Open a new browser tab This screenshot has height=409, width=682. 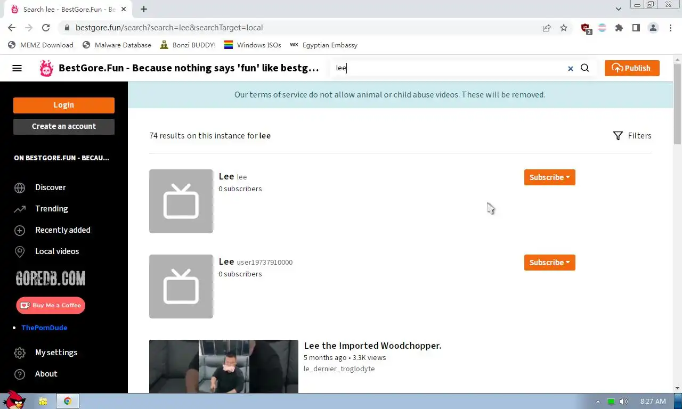(x=144, y=9)
